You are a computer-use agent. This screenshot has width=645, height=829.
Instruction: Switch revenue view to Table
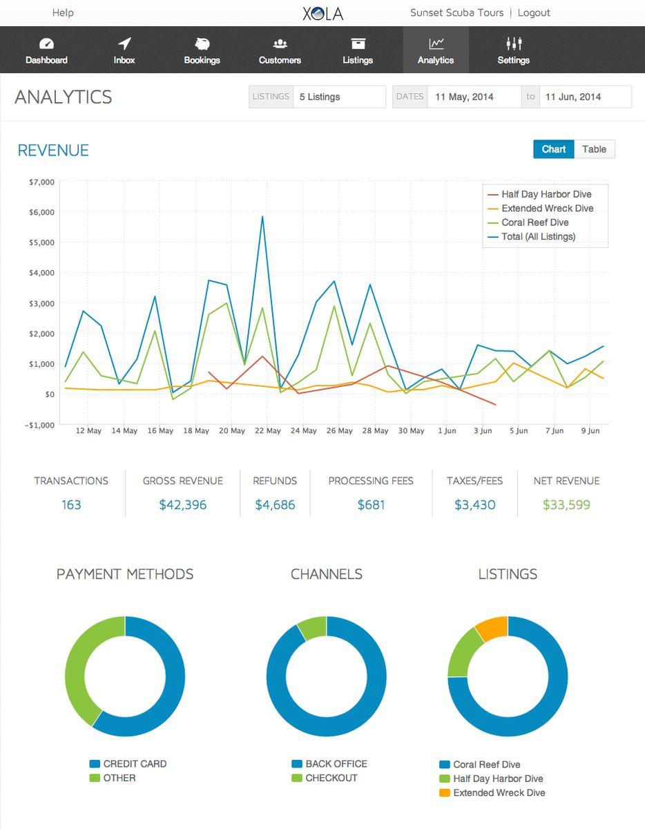coord(594,149)
